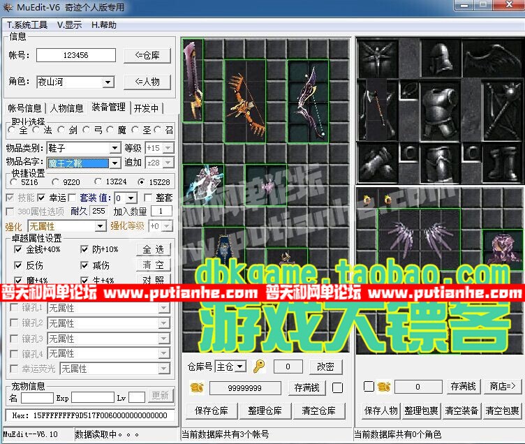Click the pants equipment slot
Viewport: 525px width, 444px height.
439,162
